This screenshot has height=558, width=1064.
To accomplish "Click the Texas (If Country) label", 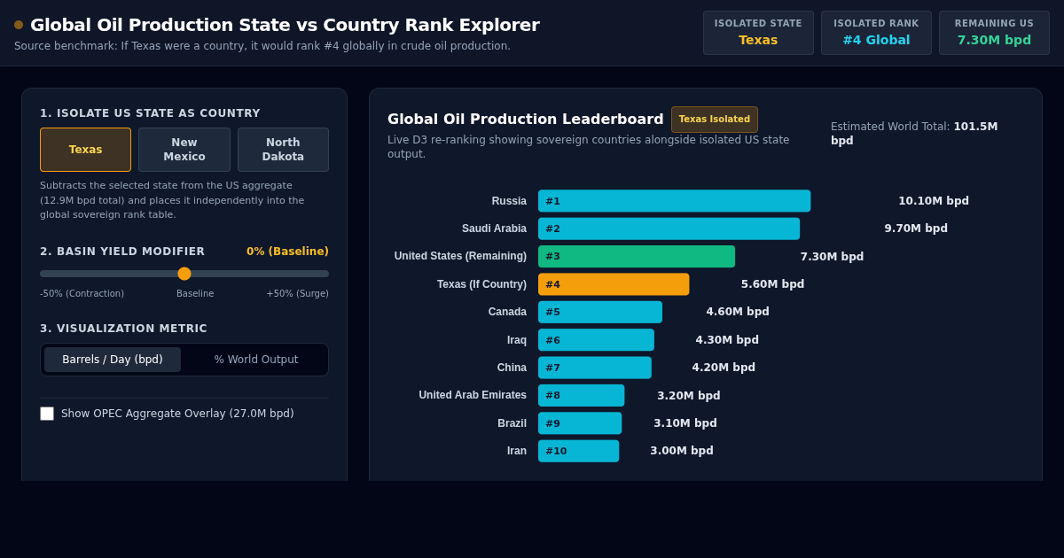I will pos(481,284).
